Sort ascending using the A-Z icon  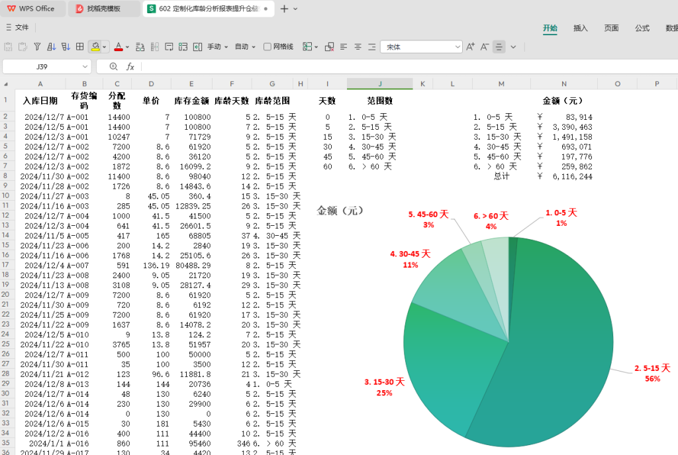(52, 47)
